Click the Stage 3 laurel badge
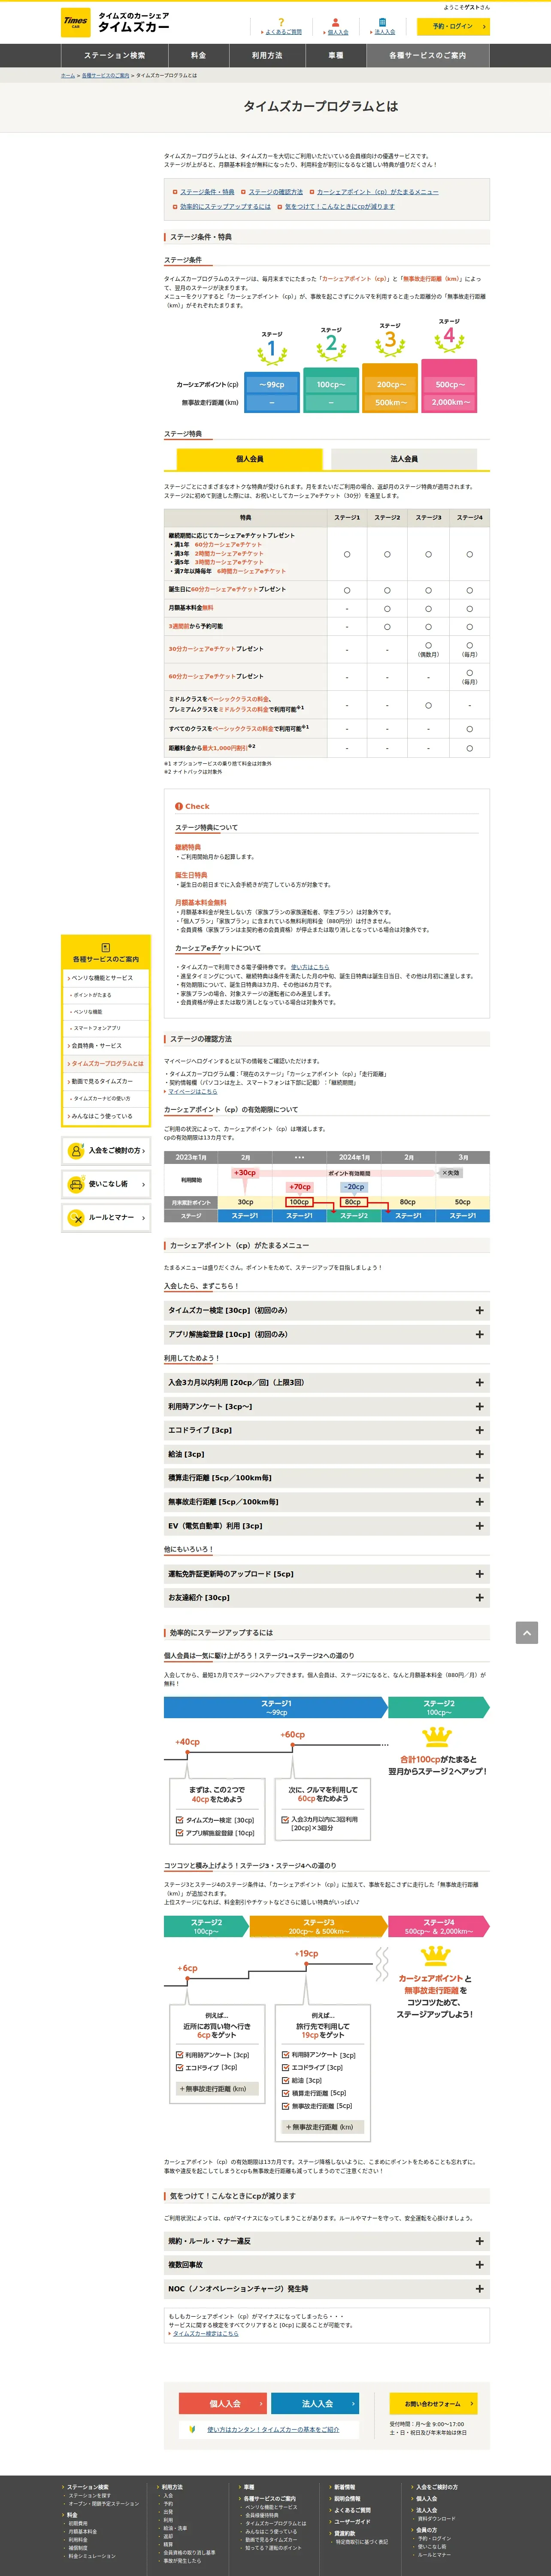 tap(390, 341)
